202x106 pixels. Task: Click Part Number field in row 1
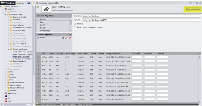[137, 57]
